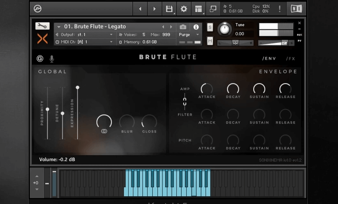The image size is (338, 204).
Task: Click the Blur knob
Action: [127, 122]
